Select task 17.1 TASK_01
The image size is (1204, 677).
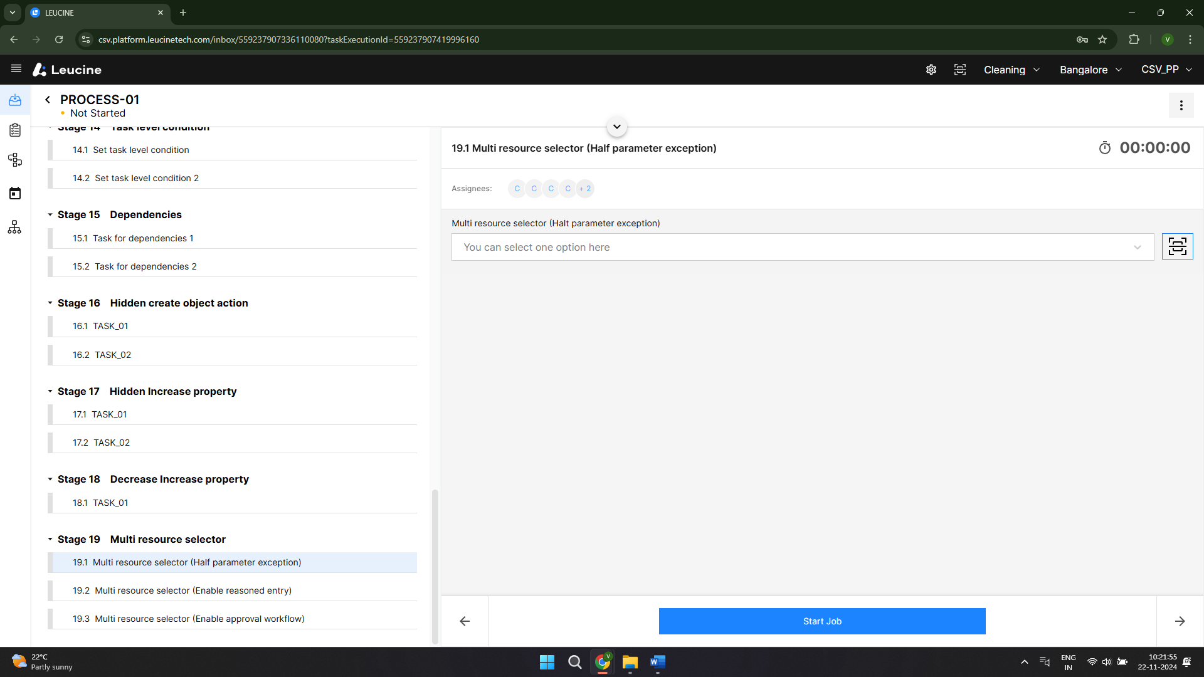pyautogui.click(x=232, y=414)
